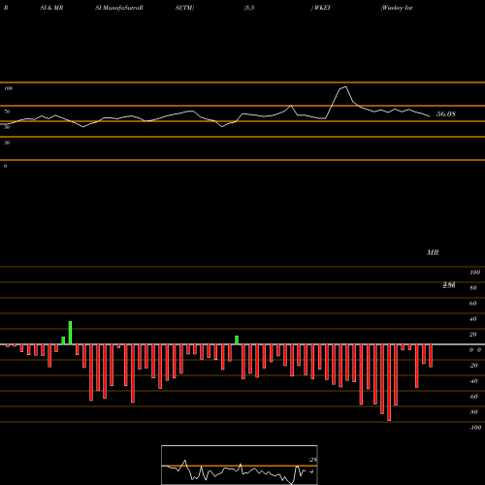
Task: Click the MR right-axis label 80
Action: click(473, 288)
